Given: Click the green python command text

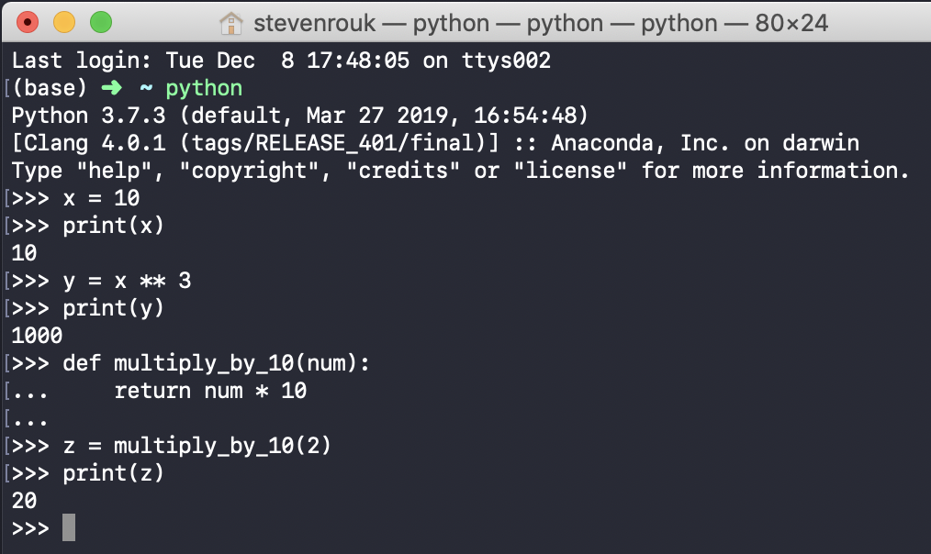Looking at the screenshot, I should point(204,89).
